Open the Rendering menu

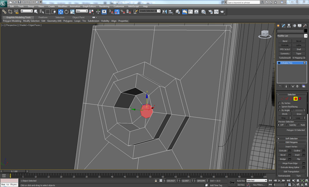pyautogui.click(x=104, y=6)
